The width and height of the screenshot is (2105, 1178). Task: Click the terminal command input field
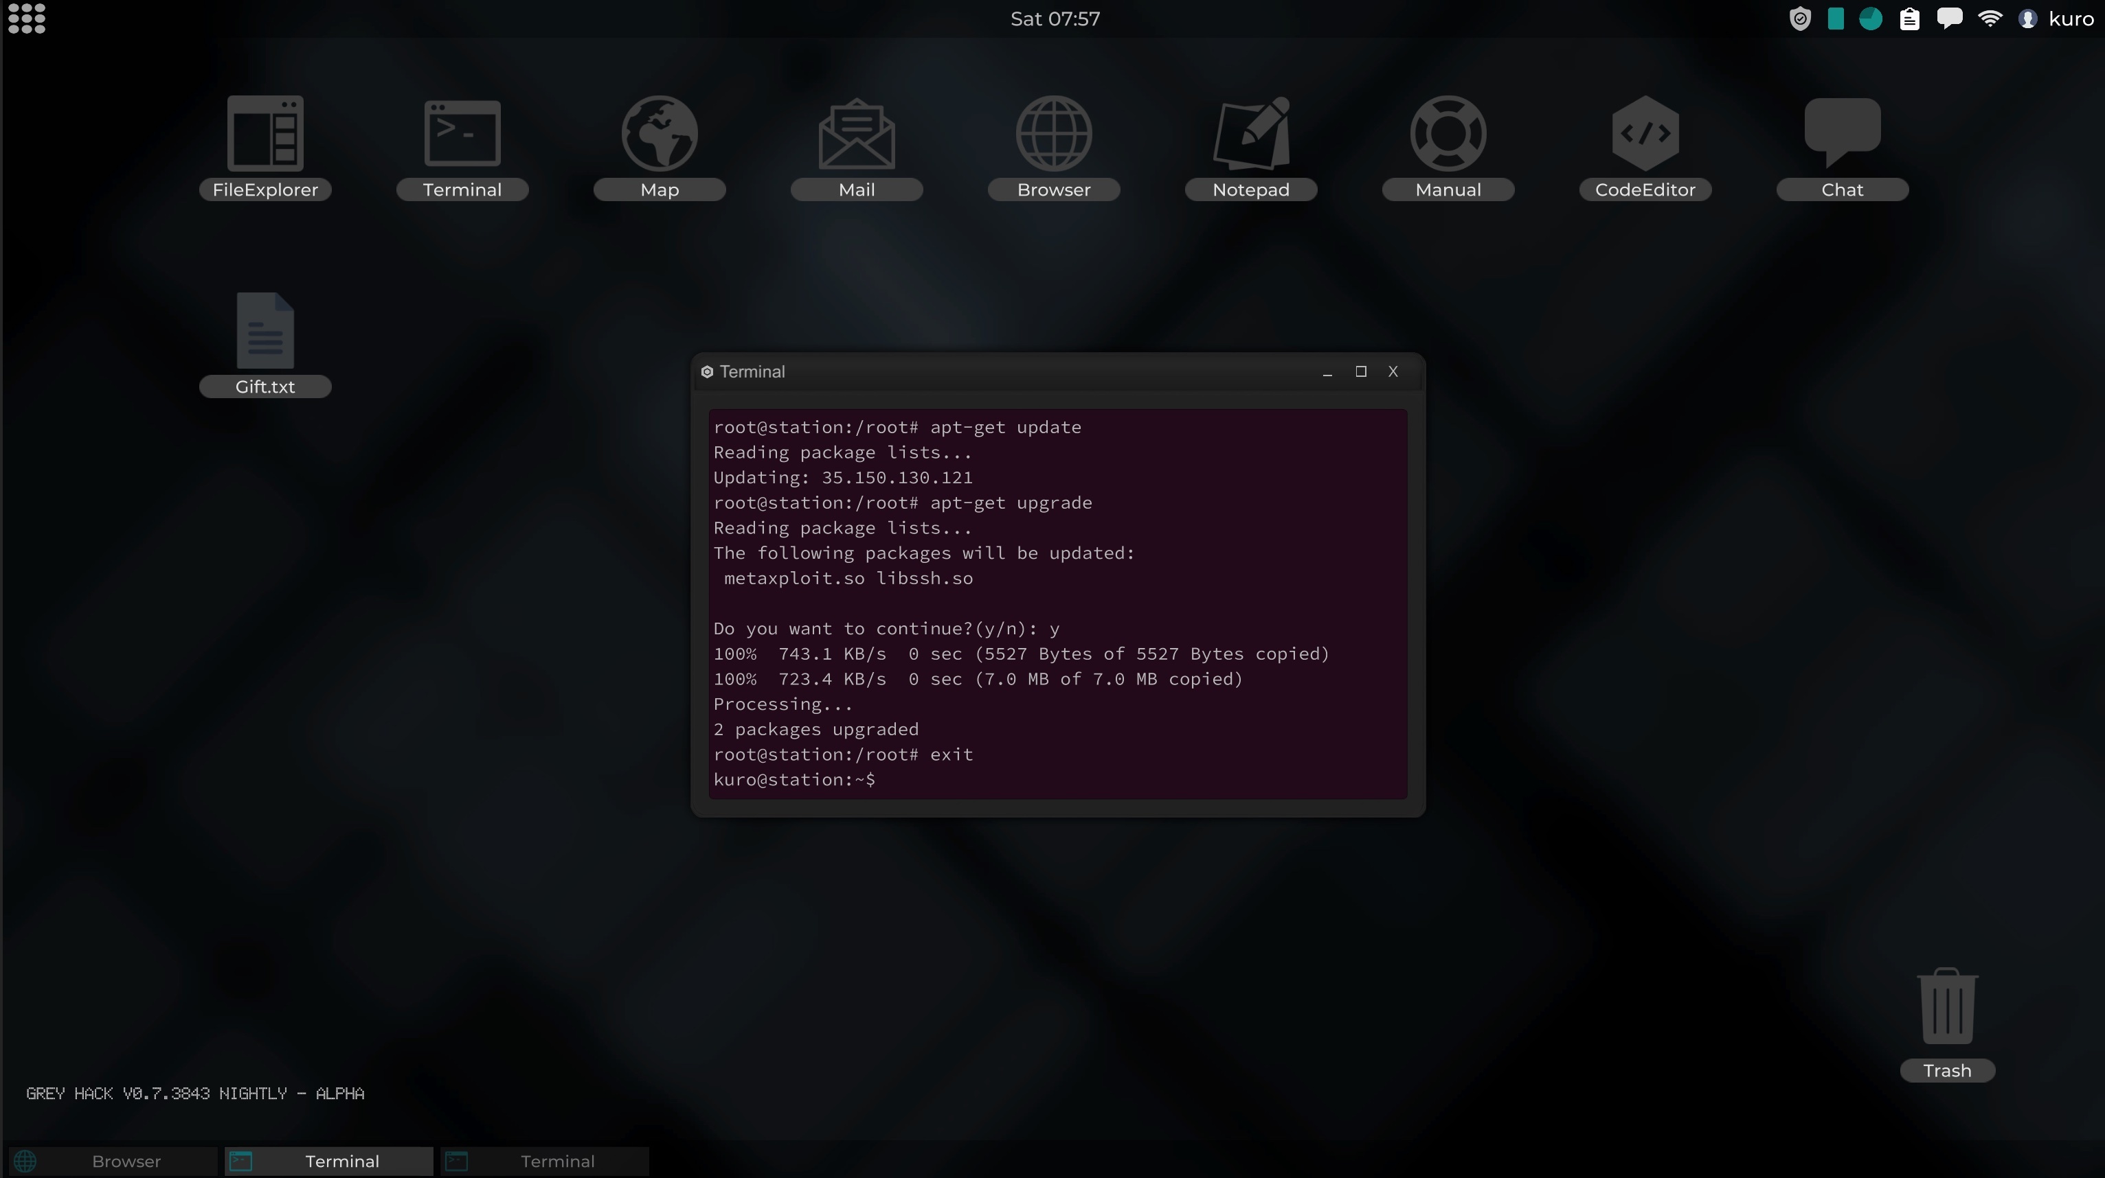click(x=882, y=779)
